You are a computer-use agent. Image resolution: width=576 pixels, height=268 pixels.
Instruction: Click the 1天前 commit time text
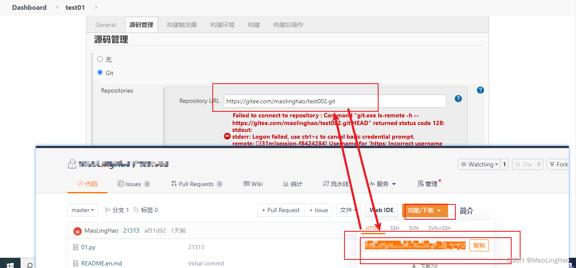pyautogui.click(x=178, y=230)
